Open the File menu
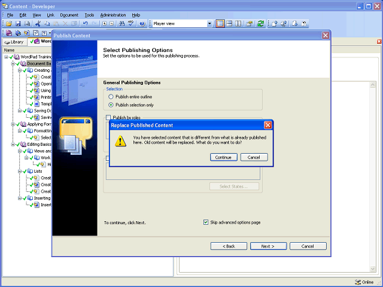The image size is (383, 287). [10, 15]
